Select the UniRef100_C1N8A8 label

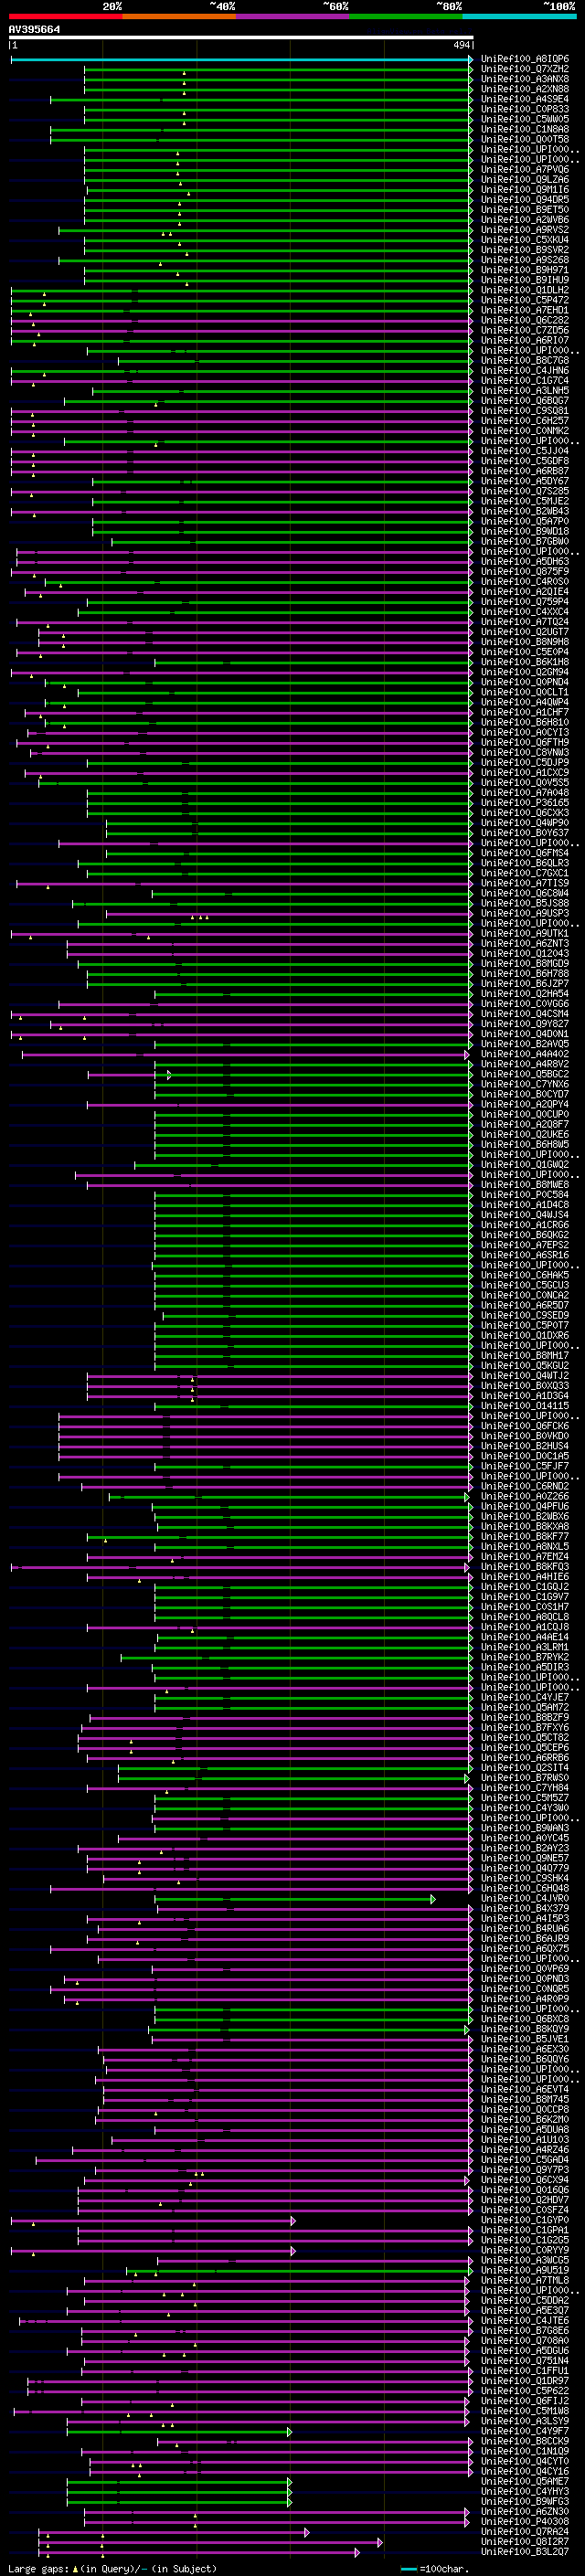click(x=525, y=129)
